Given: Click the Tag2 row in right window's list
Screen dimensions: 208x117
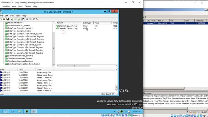Looking at the screenshot, I should (x=175, y=23).
